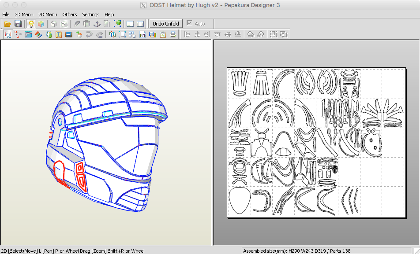Viewport: 420px width, 254px height.
Task: Click the align left icon
Action: [187, 34]
